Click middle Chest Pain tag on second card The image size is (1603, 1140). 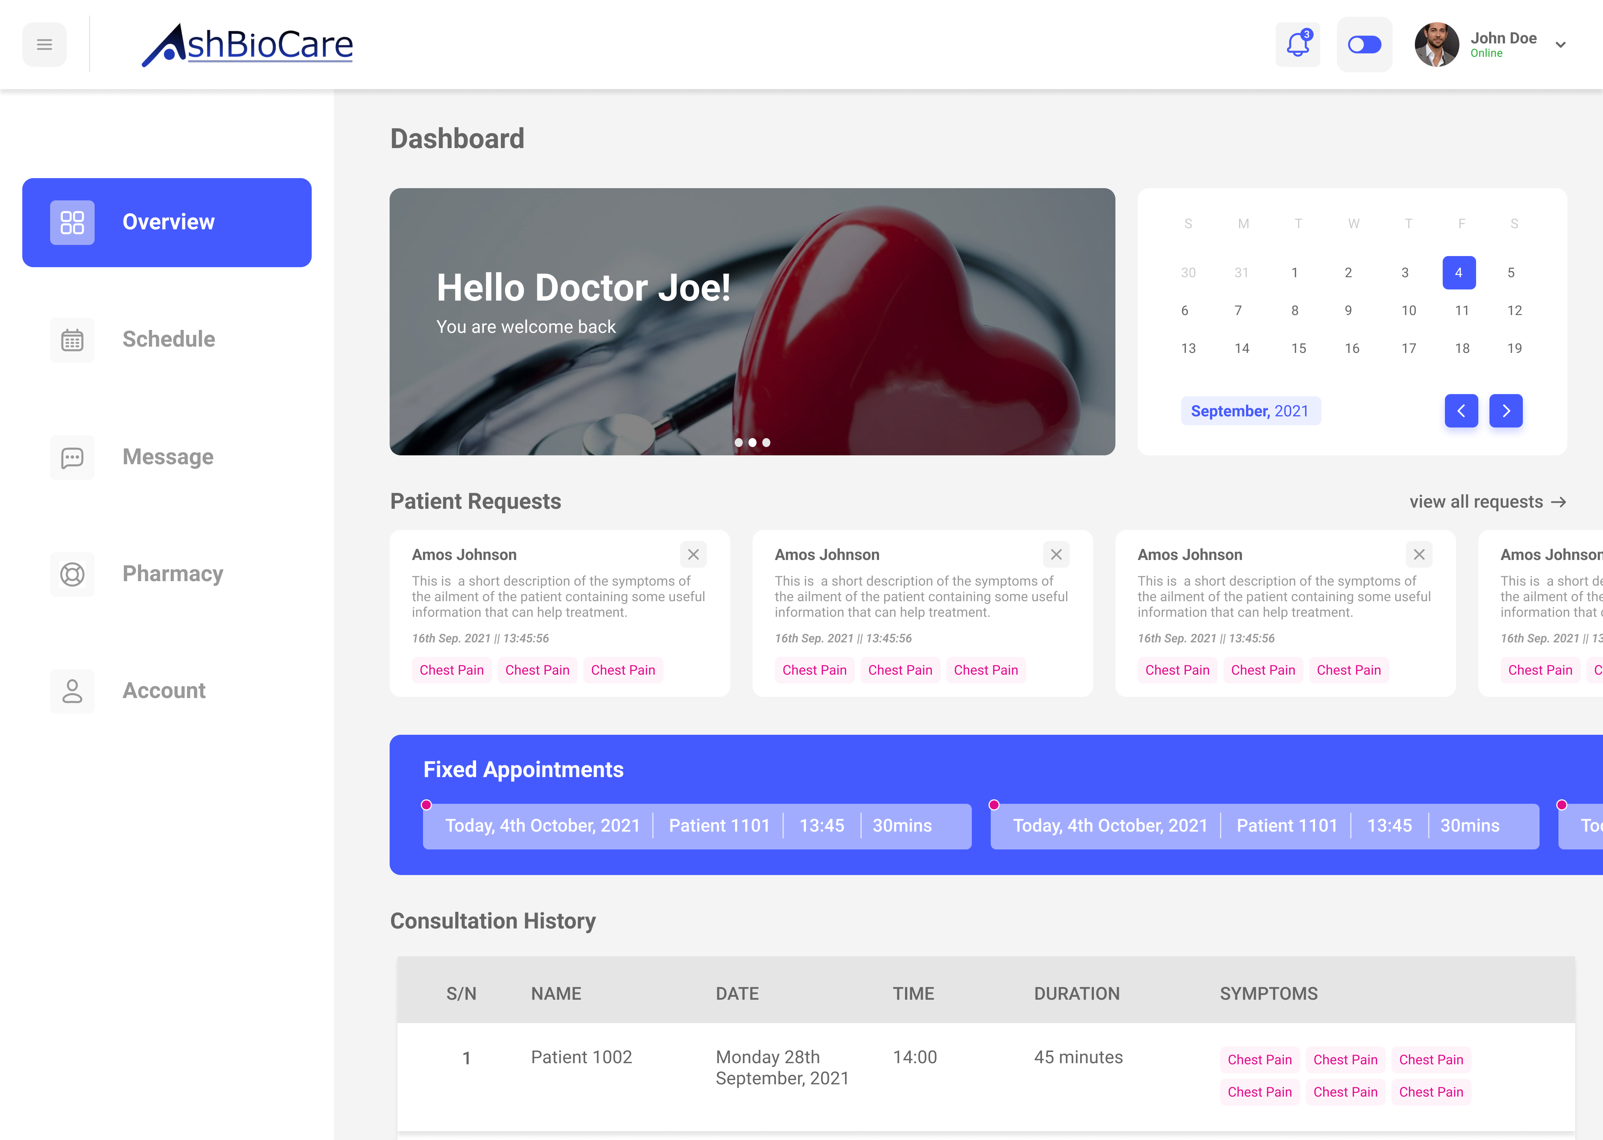[901, 671]
